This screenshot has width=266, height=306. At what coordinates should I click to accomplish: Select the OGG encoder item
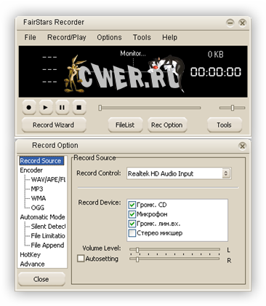(x=38, y=208)
